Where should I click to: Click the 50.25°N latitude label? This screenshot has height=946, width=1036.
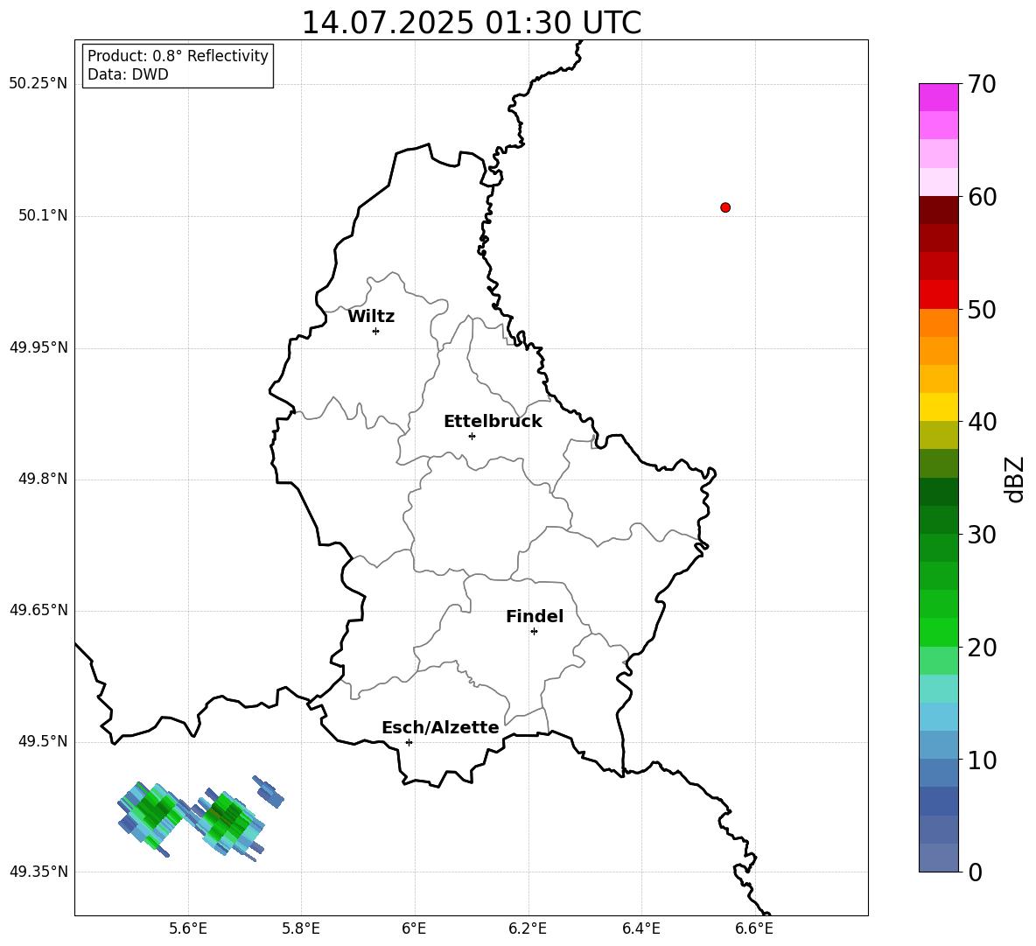point(38,84)
